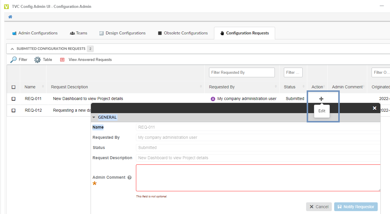Switch to Admin Configurations tab
Viewport: 390px width, 214px height.
coord(35,33)
